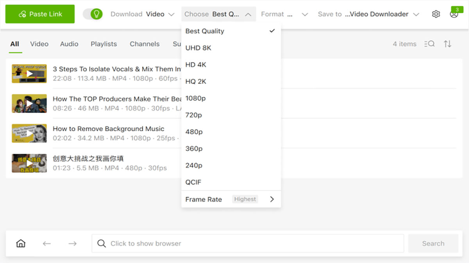Open the Format dropdown

pyautogui.click(x=285, y=14)
